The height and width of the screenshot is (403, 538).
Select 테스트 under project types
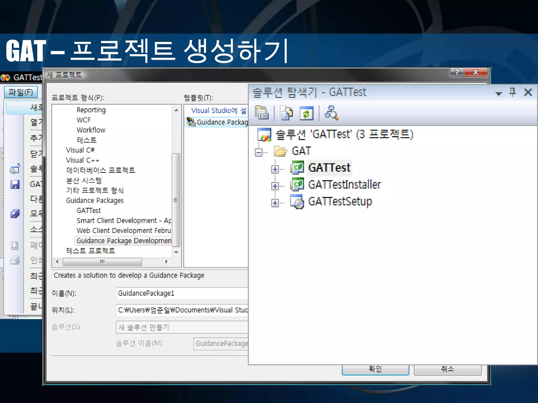tap(87, 140)
